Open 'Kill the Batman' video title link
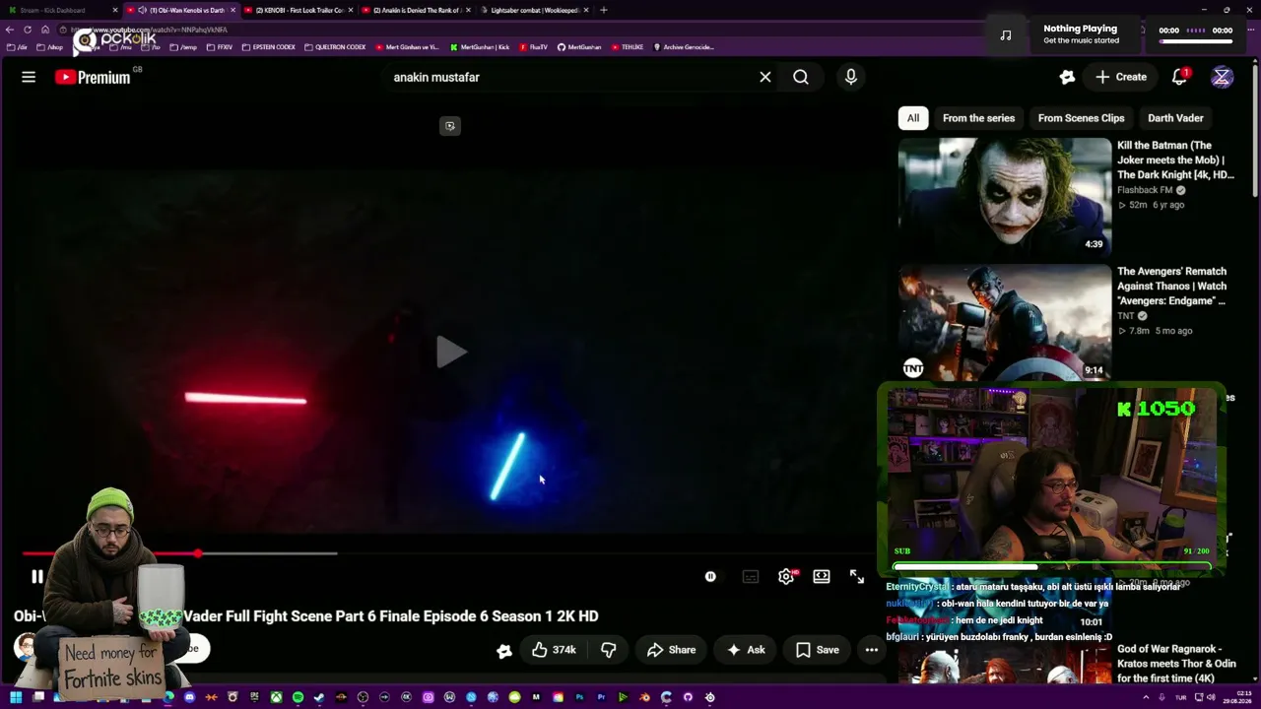This screenshot has width=1261, height=709. [1175, 160]
